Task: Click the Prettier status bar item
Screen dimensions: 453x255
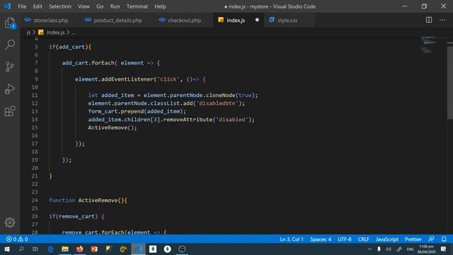Action: 413,239
